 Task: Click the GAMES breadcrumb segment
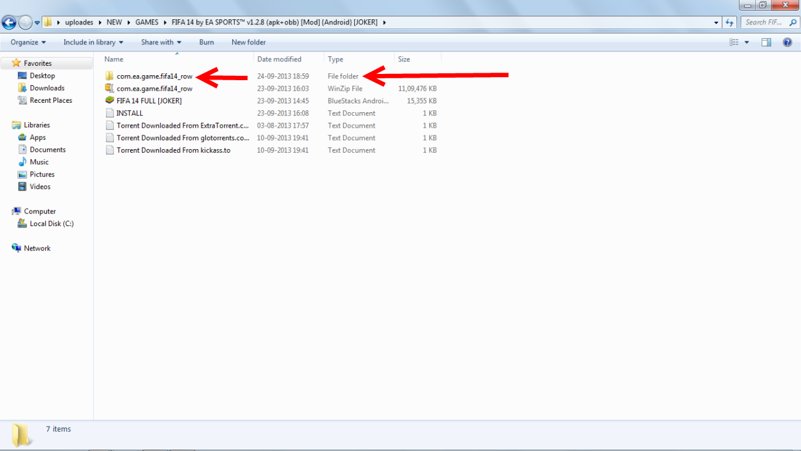[146, 22]
